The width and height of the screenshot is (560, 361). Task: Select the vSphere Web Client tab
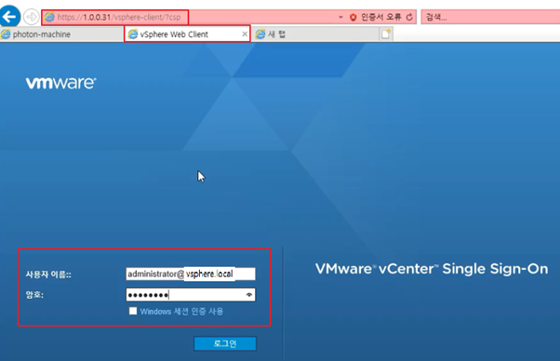click(x=187, y=34)
